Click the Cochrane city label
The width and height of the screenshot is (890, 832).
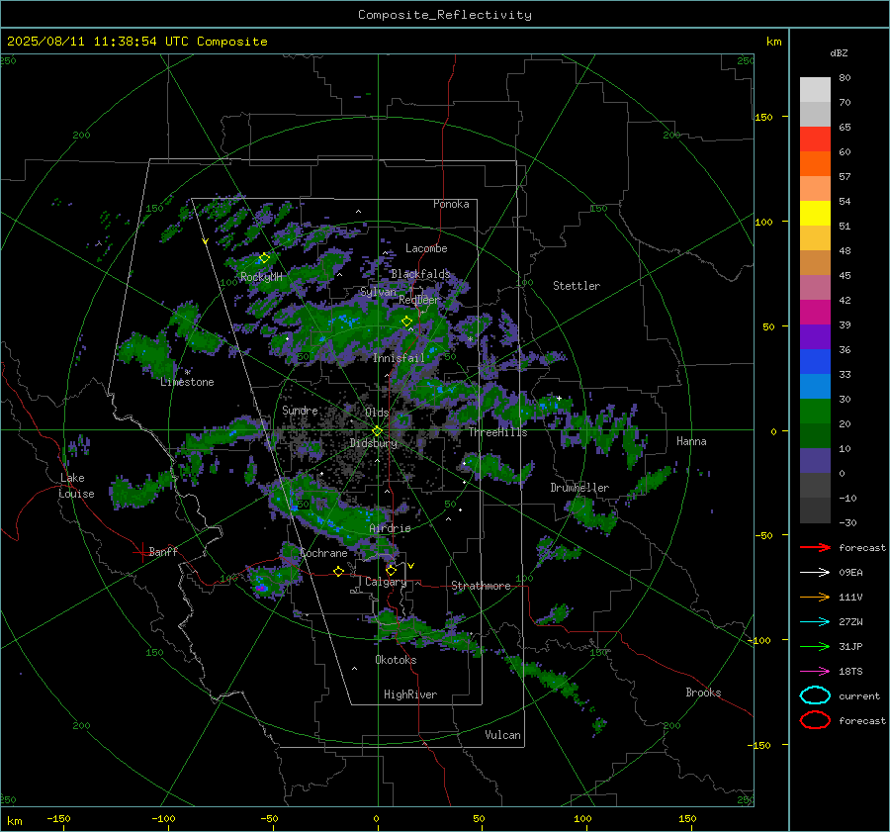pyautogui.click(x=323, y=553)
